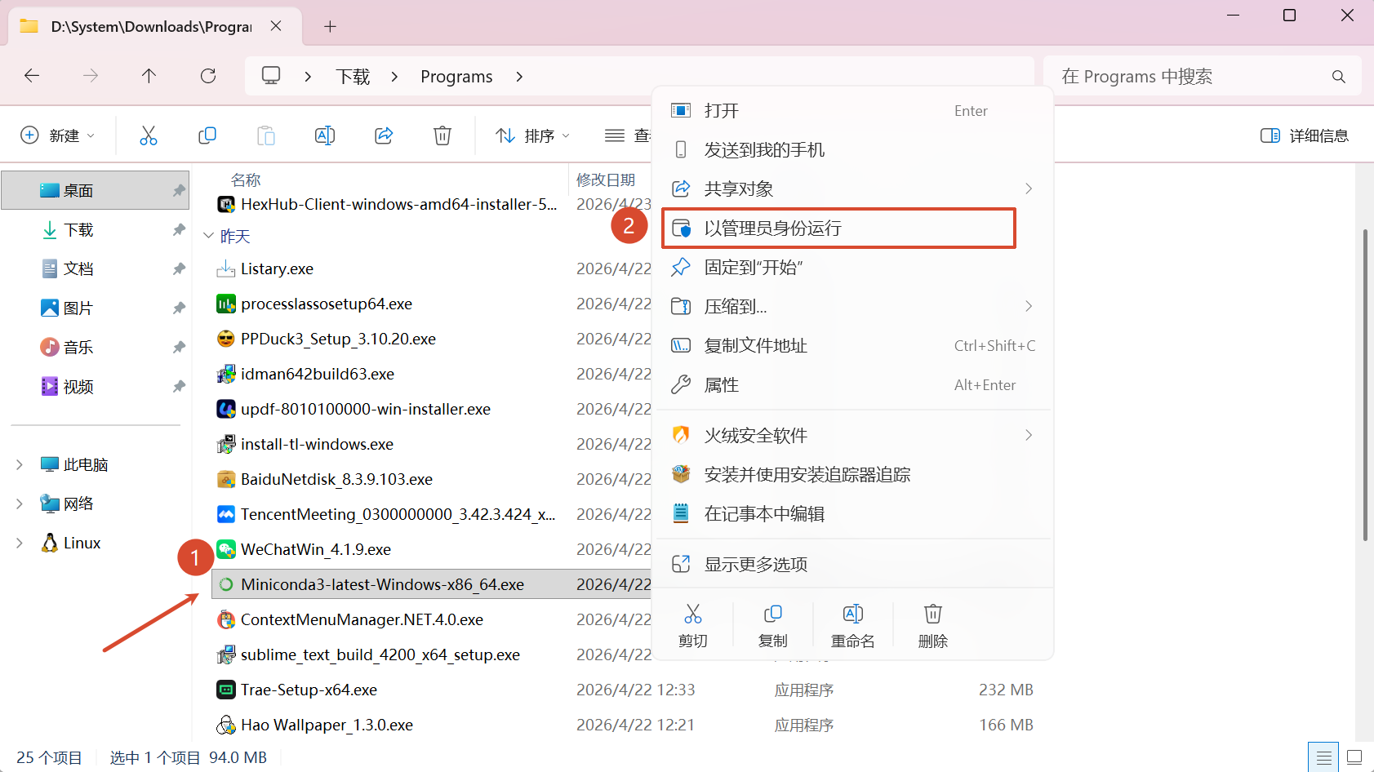Image resolution: width=1374 pixels, height=772 pixels.
Task: Click Programs in the breadcrumb path
Action: coord(456,77)
